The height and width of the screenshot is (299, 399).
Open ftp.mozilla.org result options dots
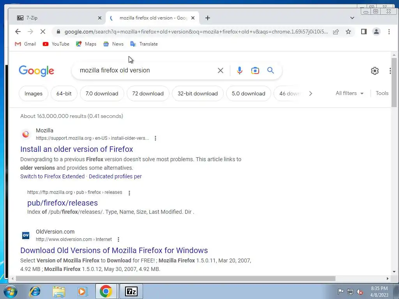[129, 193]
